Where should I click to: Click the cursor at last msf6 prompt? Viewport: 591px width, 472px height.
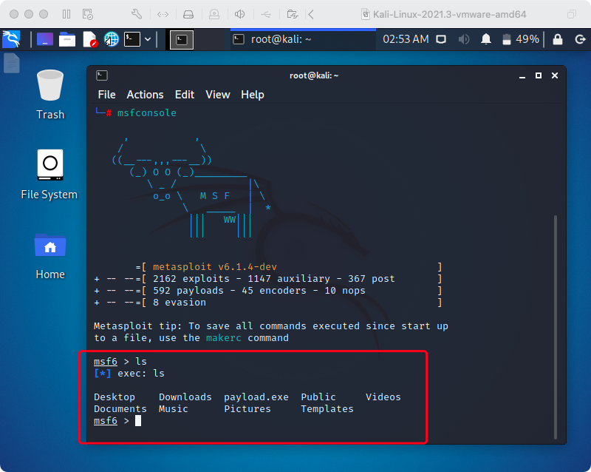[x=138, y=421]
